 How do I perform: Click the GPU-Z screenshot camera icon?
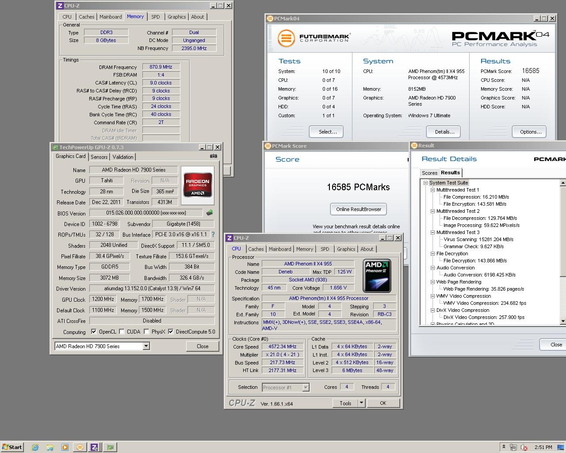click(214, 156)
